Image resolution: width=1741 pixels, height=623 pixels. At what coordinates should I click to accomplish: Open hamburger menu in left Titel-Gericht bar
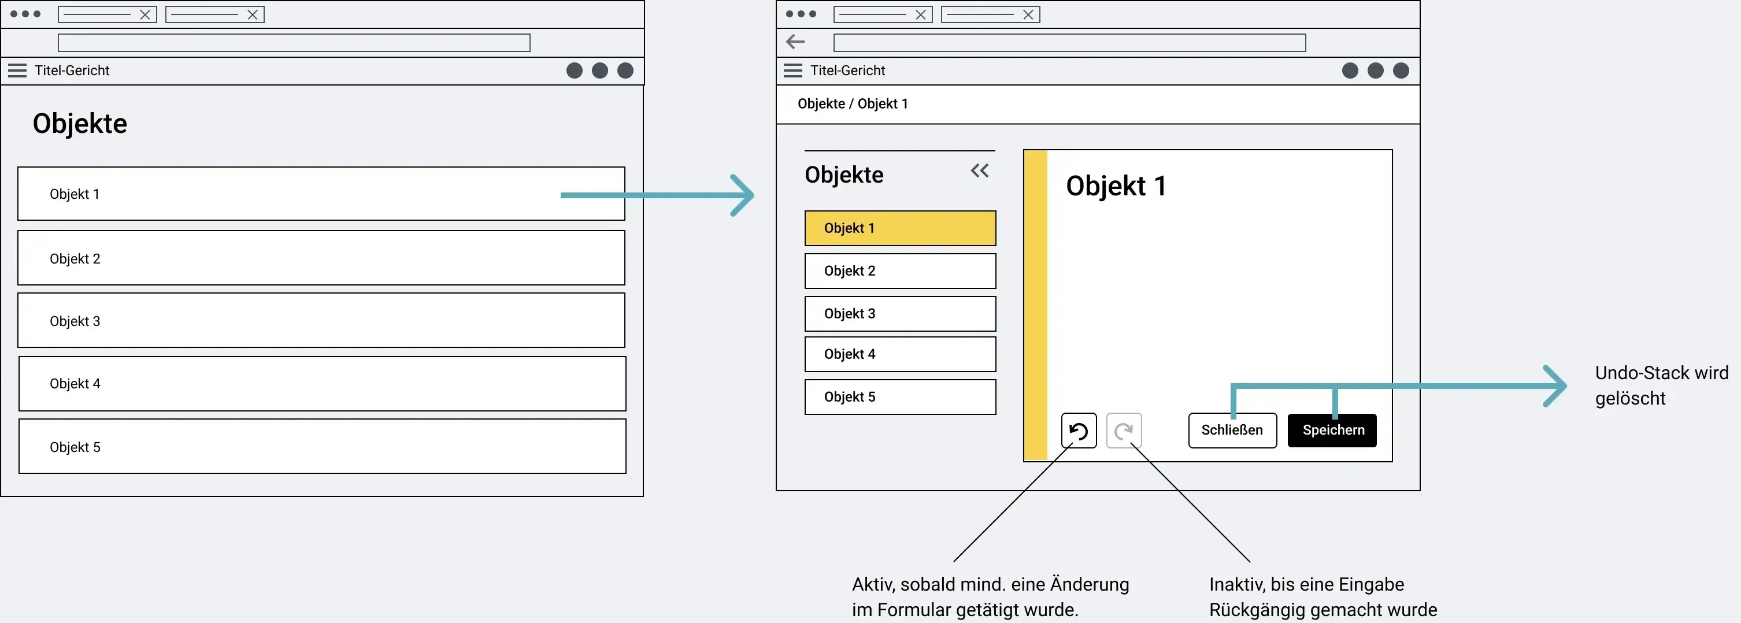pyautogui.click(x=17, y=71)
